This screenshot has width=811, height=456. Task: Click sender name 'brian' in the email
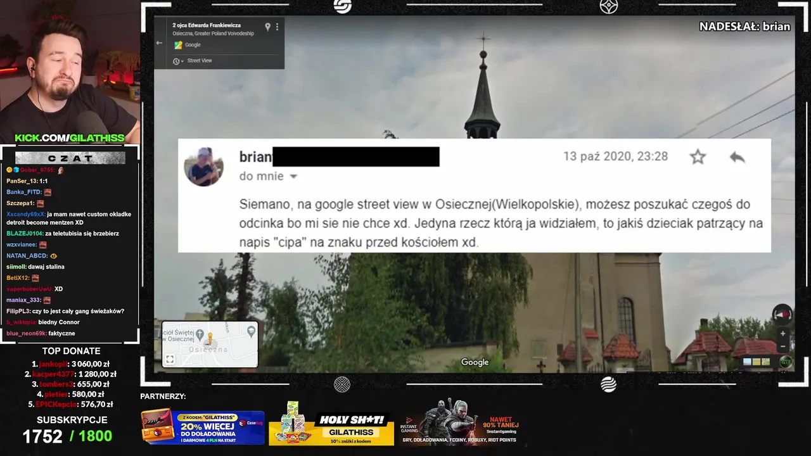point(255,157)
